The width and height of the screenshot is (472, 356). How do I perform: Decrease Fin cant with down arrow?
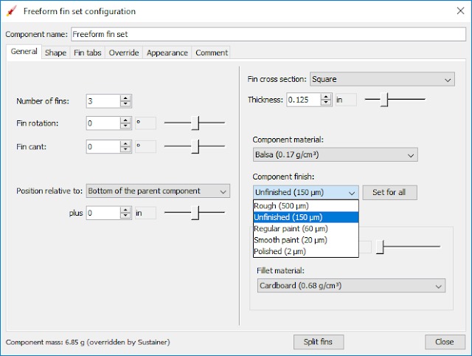click(125, 149)
